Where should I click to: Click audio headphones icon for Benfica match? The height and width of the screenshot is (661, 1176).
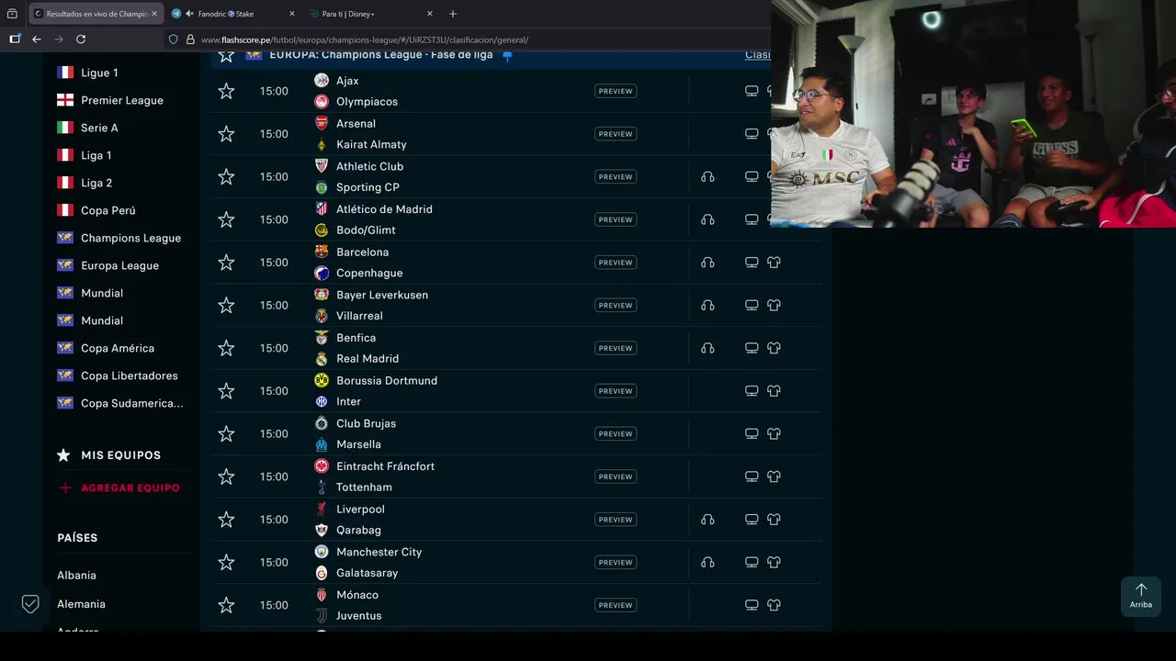coord(707,348)
